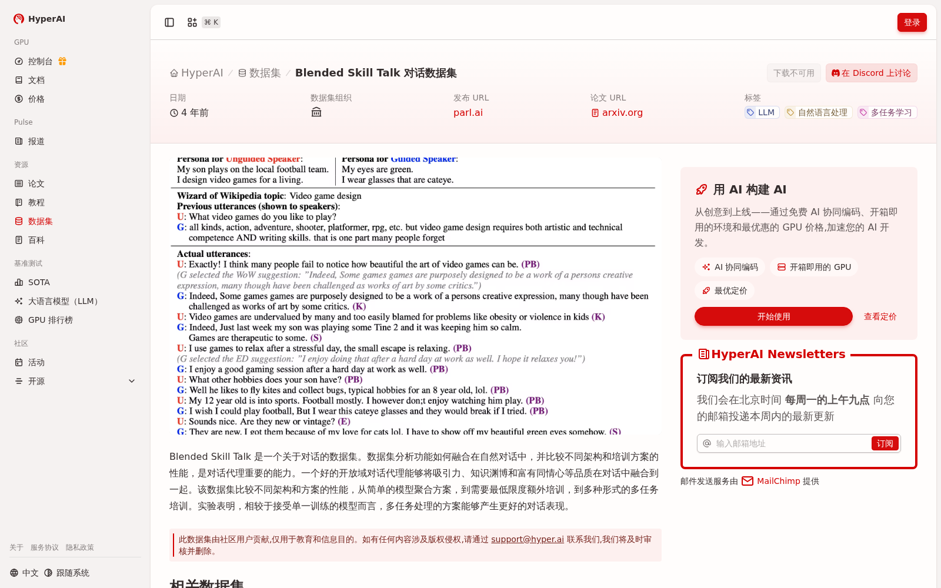Click the 开始使用 button
941x588 pixels.
pos(773,316)
